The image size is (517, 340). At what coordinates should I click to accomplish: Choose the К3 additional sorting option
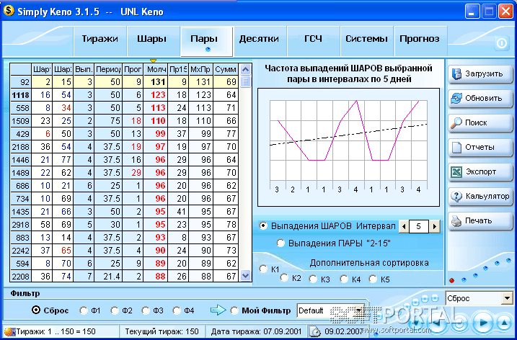313,279
